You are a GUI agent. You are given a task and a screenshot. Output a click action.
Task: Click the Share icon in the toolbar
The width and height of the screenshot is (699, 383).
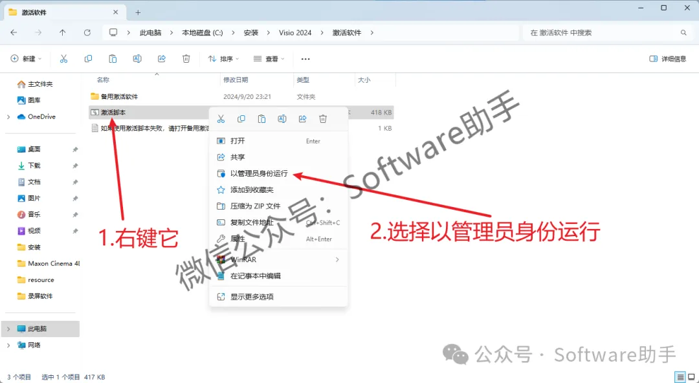162,59
